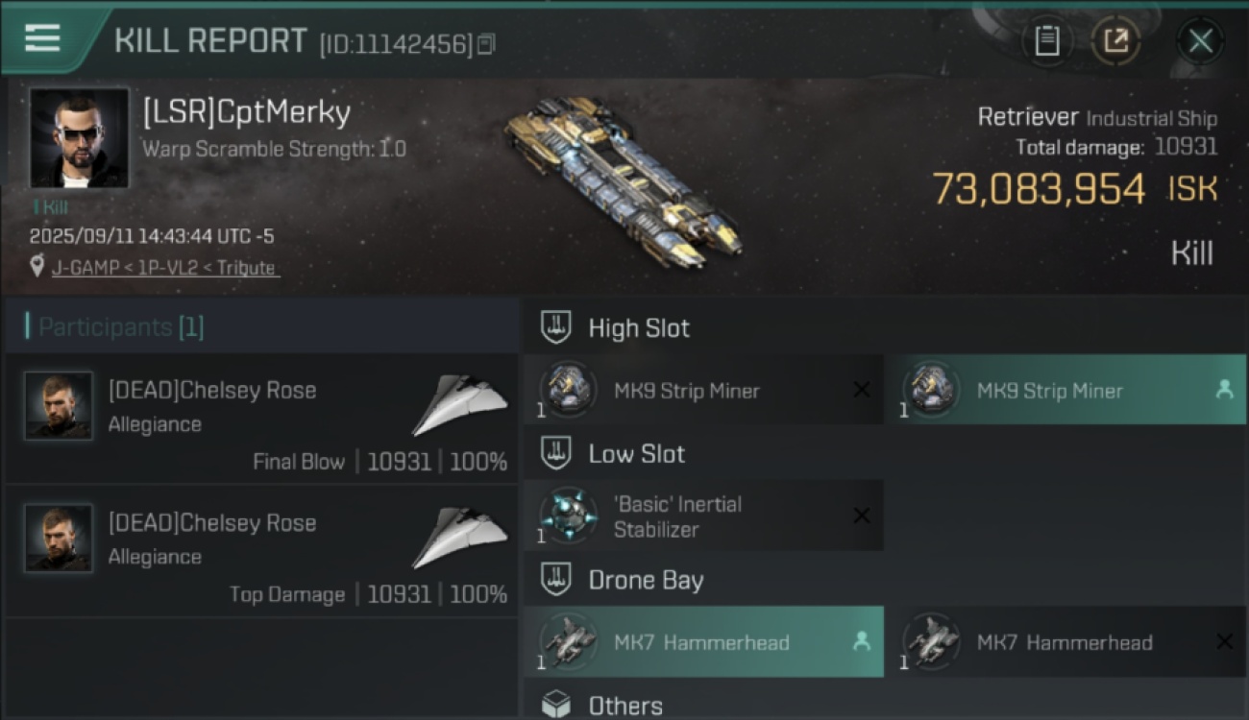Viewport: 1249px width, 720px height.
Task: Select the Participants tab
Action: click(x=120, y=327)
